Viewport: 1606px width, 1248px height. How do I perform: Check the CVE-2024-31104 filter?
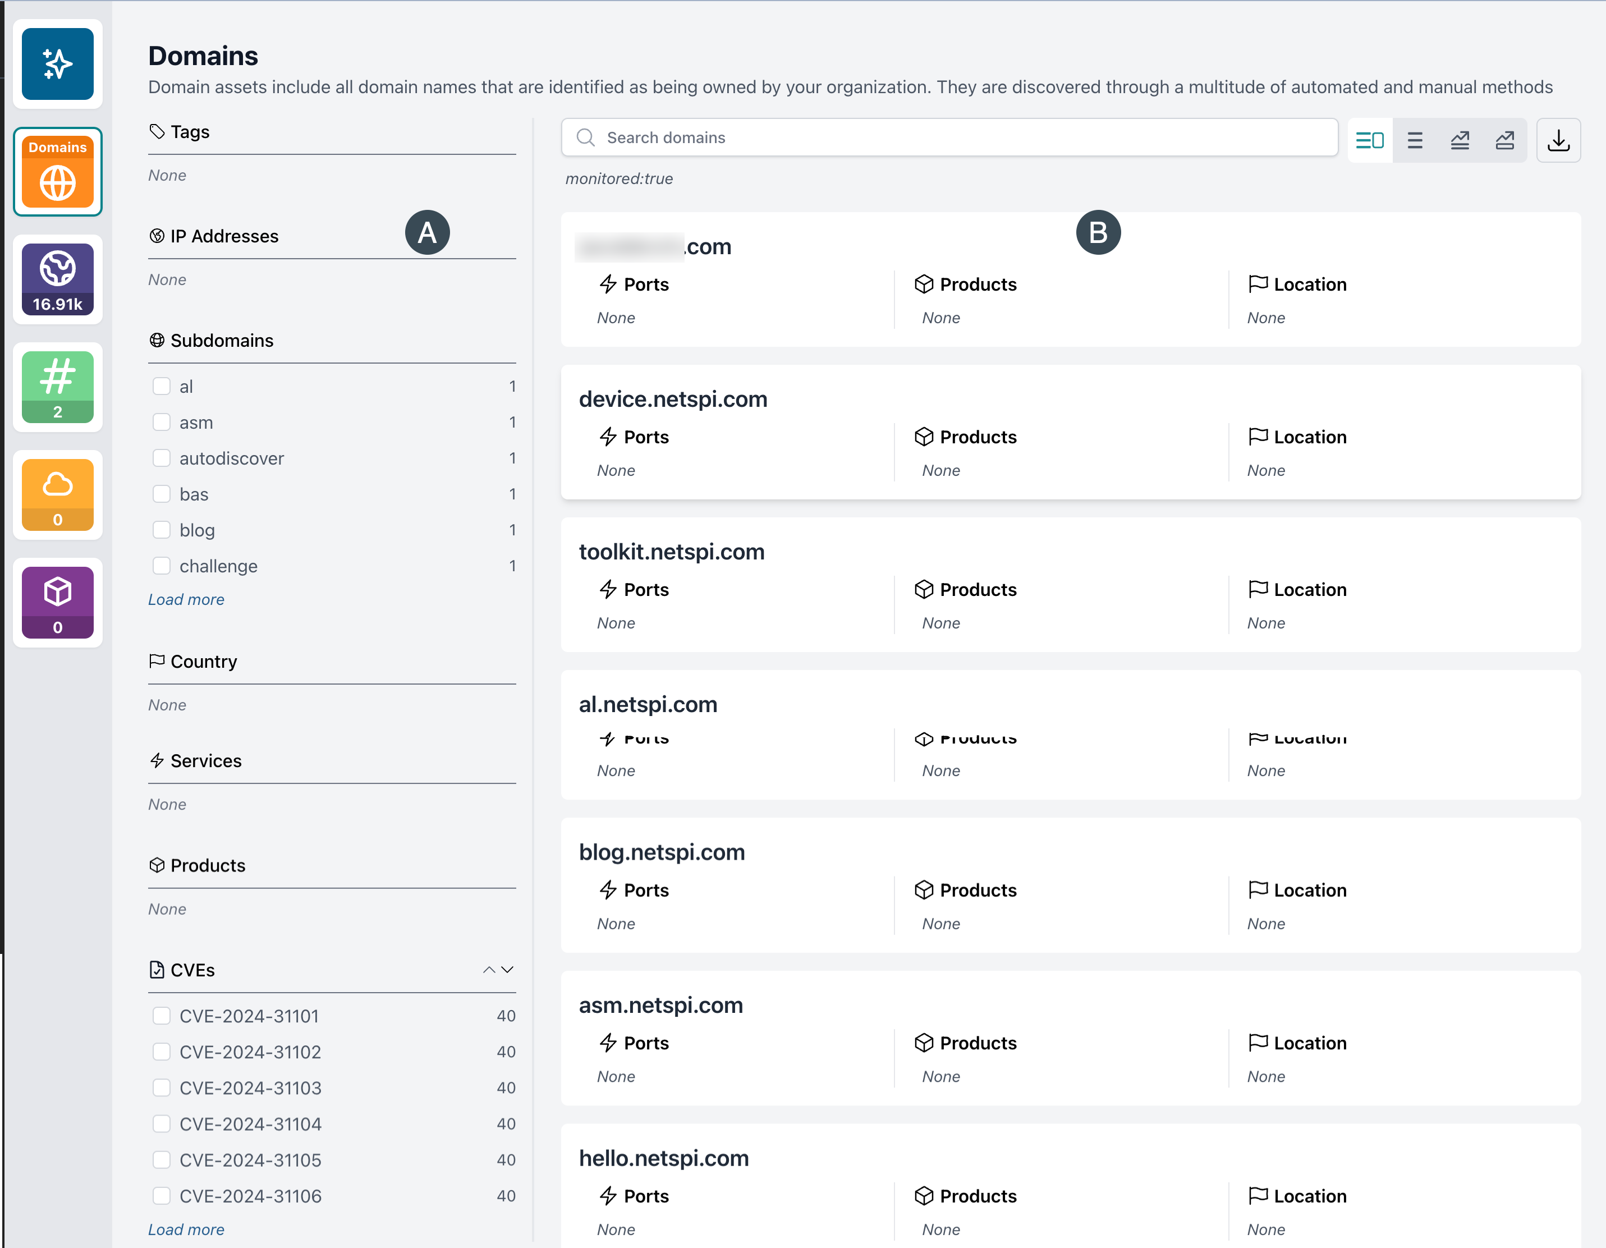[x=161, y=1125]
